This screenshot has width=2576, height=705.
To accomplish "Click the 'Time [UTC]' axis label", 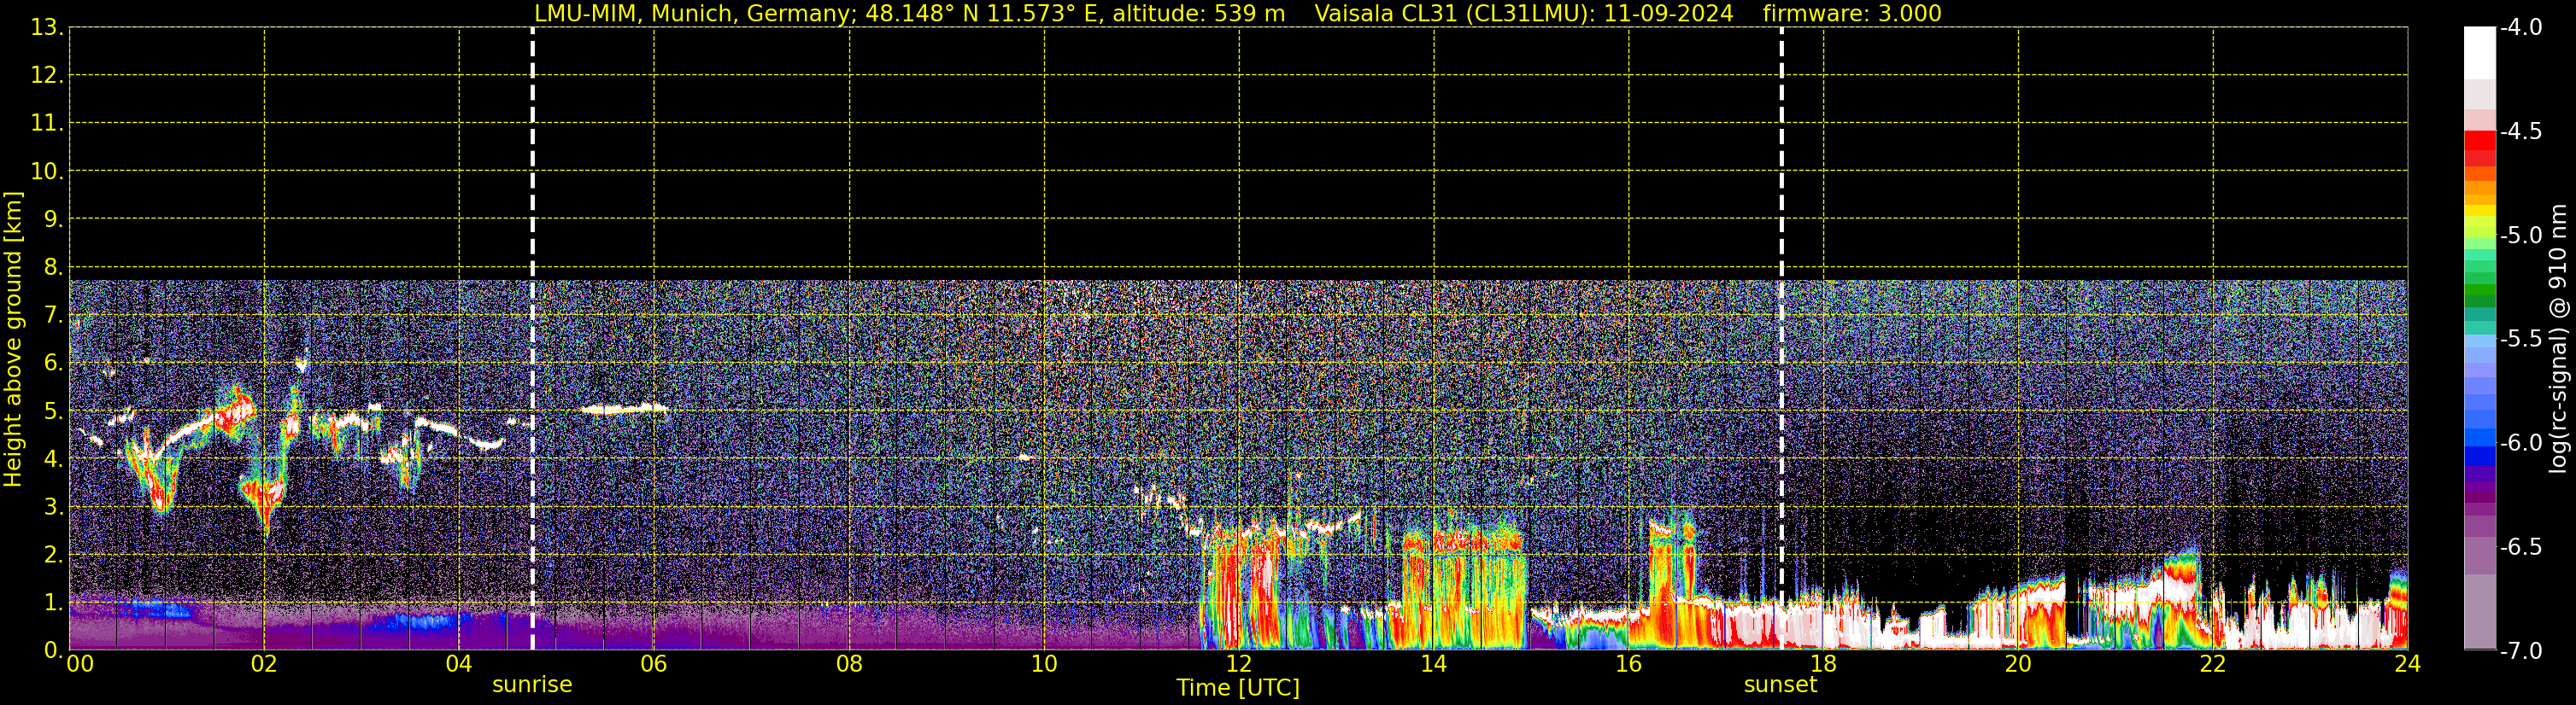I will [1237, 688].
